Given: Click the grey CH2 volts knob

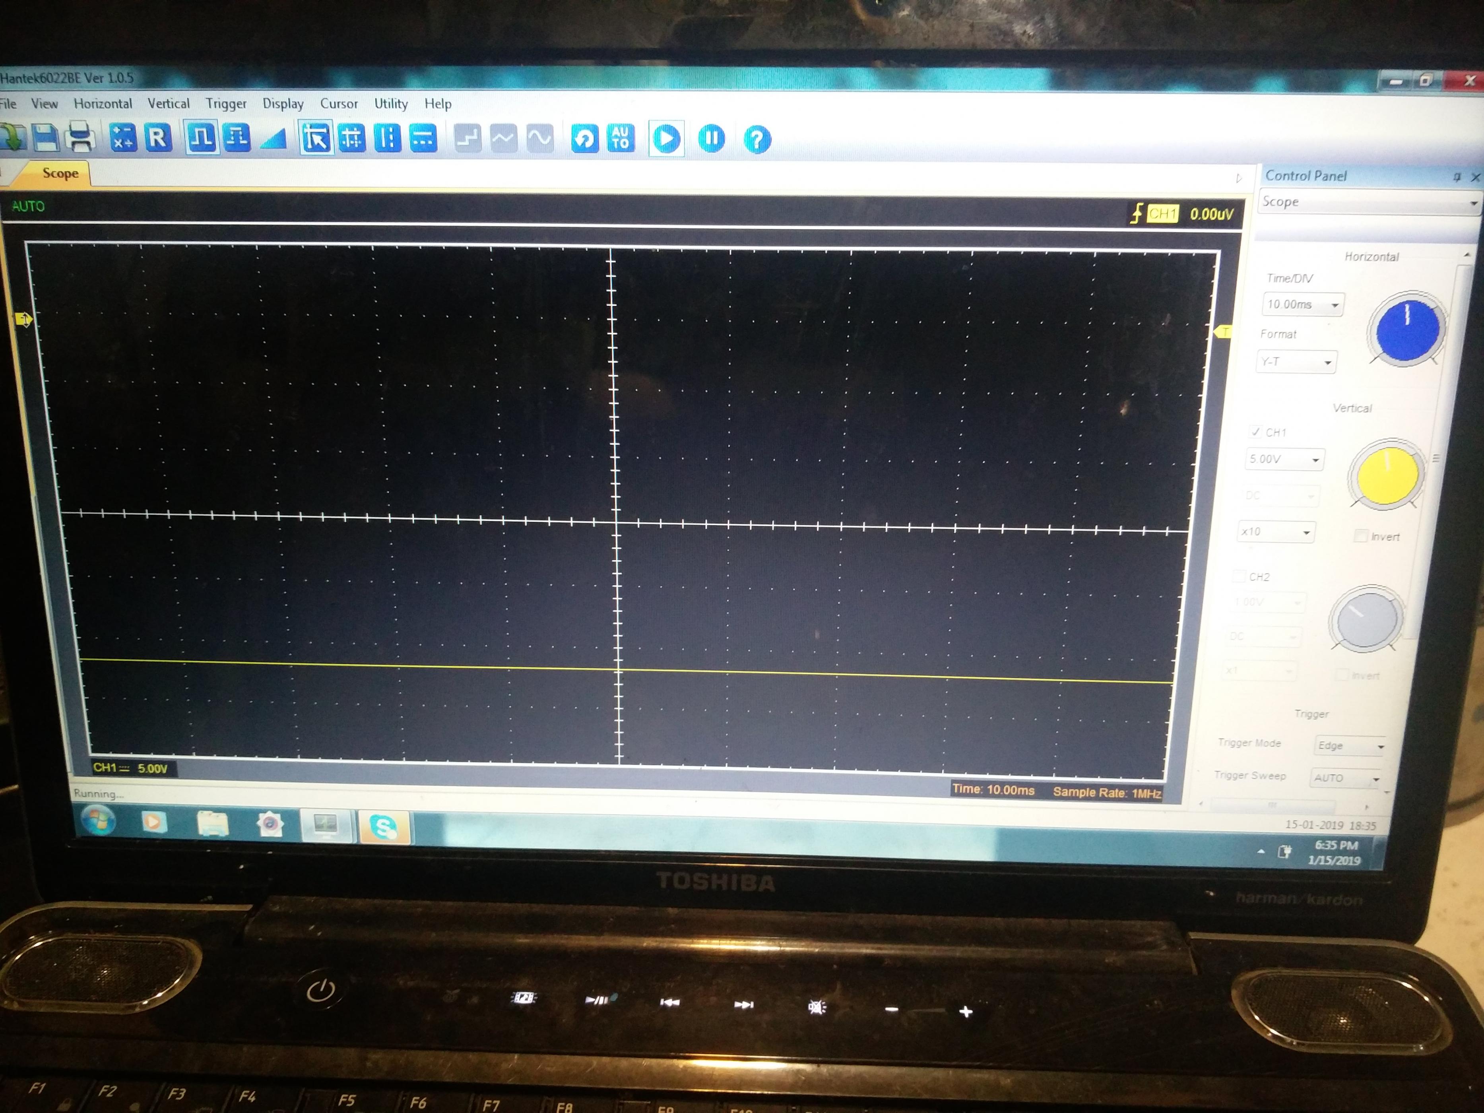Looking at the screenshot, I should pyautogui.click(x=1366, y=619).
